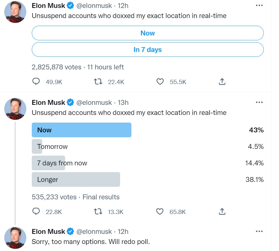Open the avatar beside the 'Sorry, too many options' tweet
The height and width of the screenshot is (251, 279).
pos(15,238)
